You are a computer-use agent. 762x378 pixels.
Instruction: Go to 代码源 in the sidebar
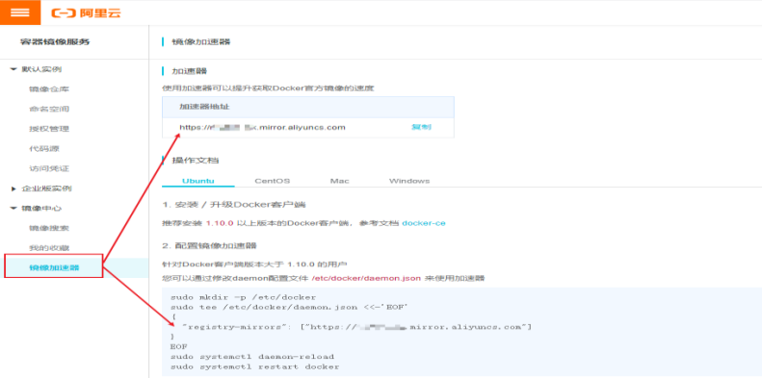(x=43, y=149)
